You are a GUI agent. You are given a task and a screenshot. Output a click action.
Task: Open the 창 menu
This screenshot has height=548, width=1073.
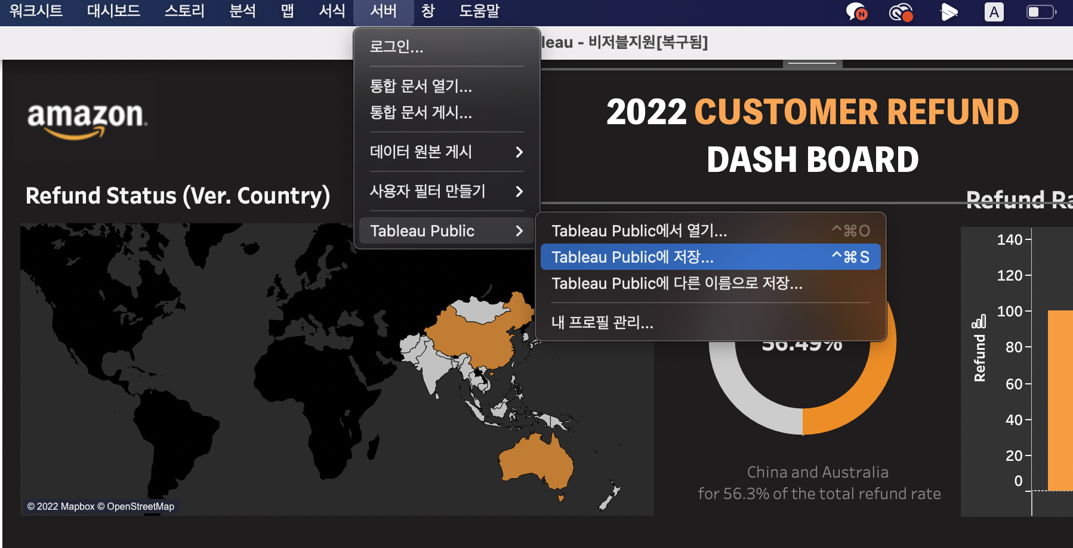[428, 11]
